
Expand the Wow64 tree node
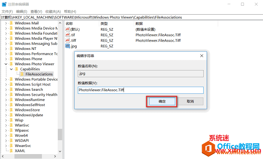tap(6, 135)
